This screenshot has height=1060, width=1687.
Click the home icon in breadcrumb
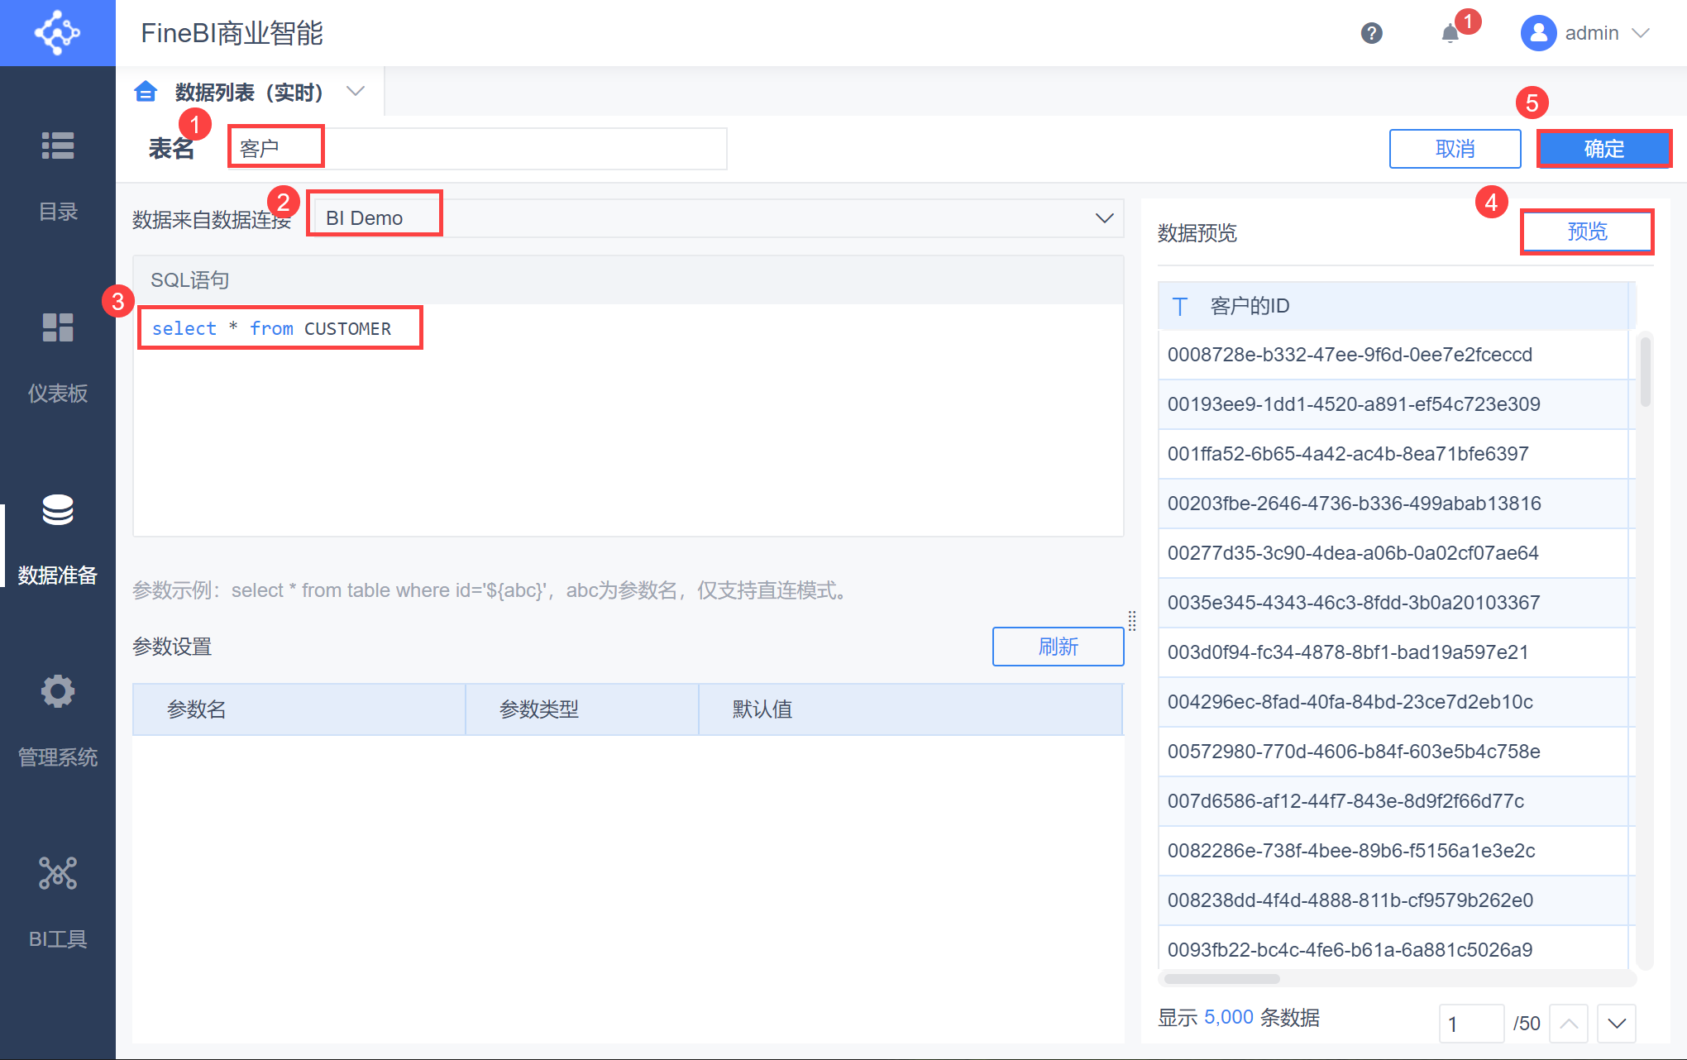(146, 92)
